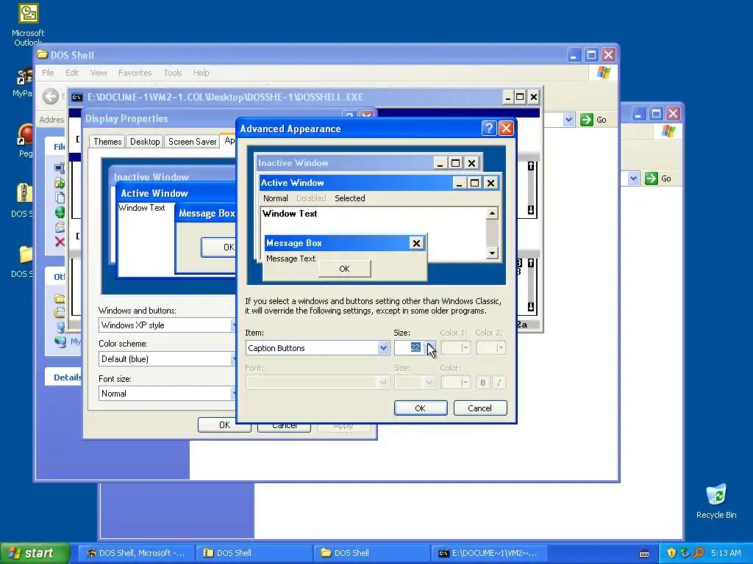Open View menu in DOS Shell window
Image resolution: width=753 pixels, height=564 pixels.
tap(99, 73)
